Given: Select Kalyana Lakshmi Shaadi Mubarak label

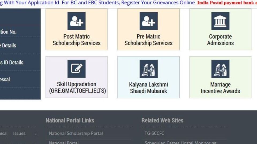Looking at the screenshot, I should (x=149, y=88).
